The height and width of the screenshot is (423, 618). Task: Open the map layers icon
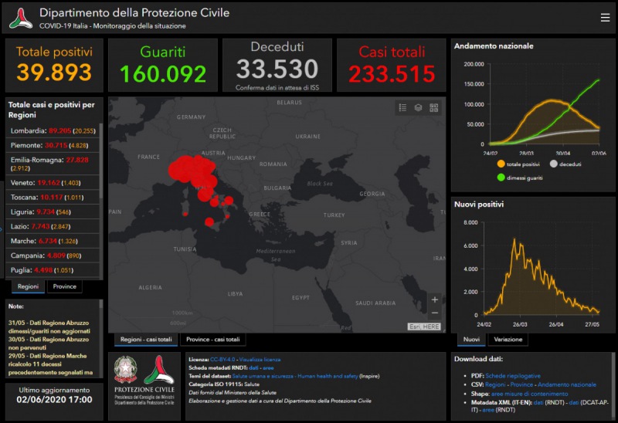[x=418, y=108]
